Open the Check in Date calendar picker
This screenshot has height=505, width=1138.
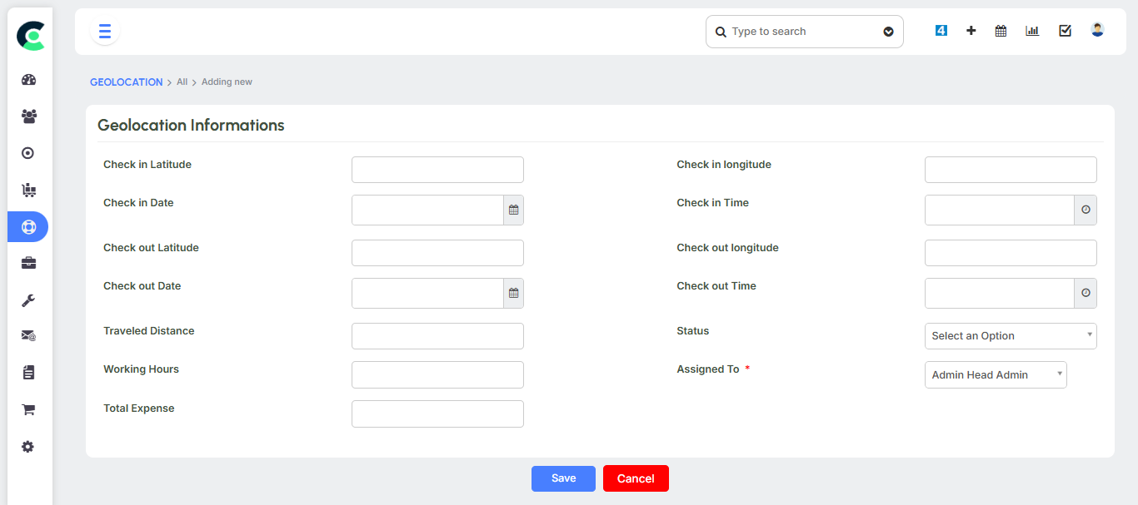coord(513,210)
